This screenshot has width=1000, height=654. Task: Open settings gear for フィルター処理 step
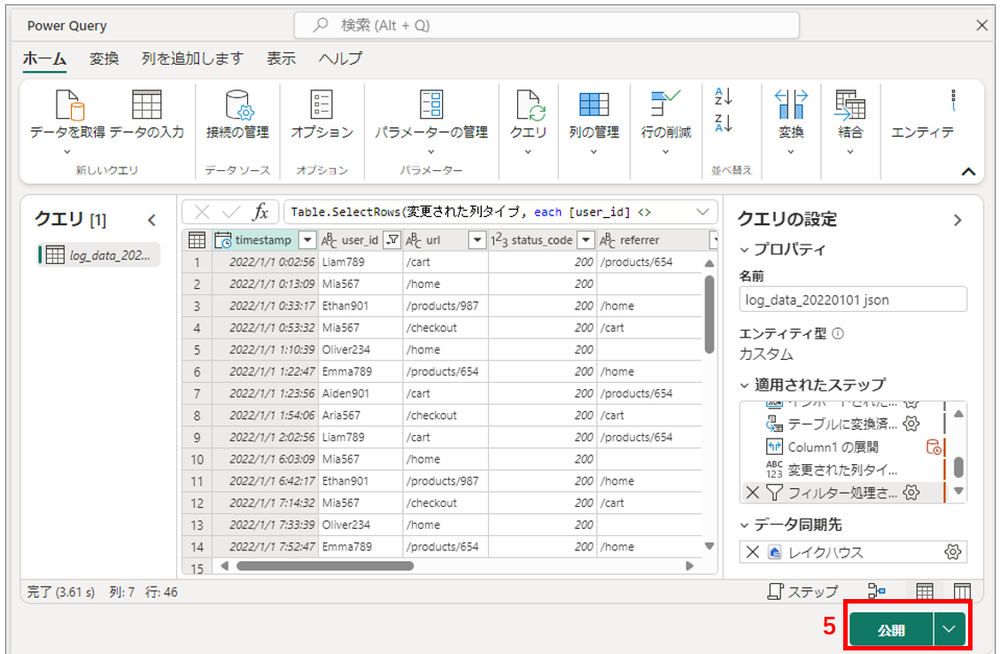[911, 492]
